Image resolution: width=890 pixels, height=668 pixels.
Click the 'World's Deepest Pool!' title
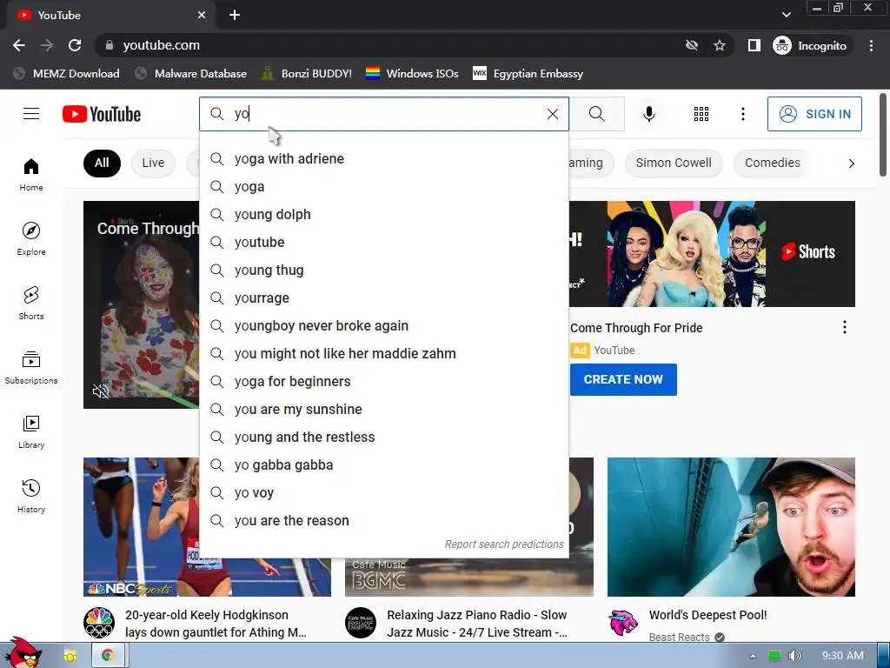[x=707, y=615]
